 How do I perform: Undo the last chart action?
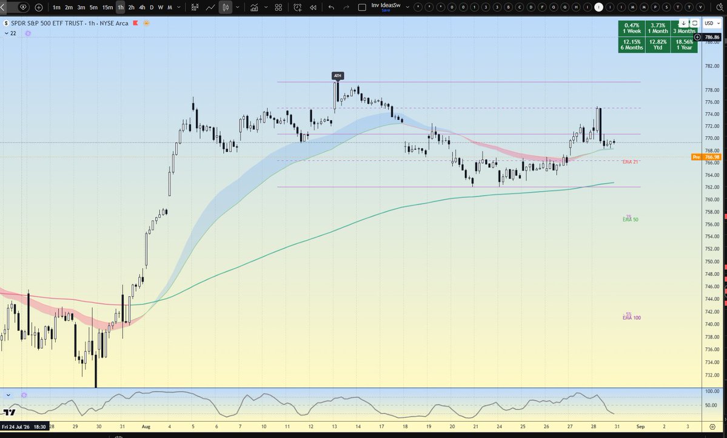tap(331, 7)
